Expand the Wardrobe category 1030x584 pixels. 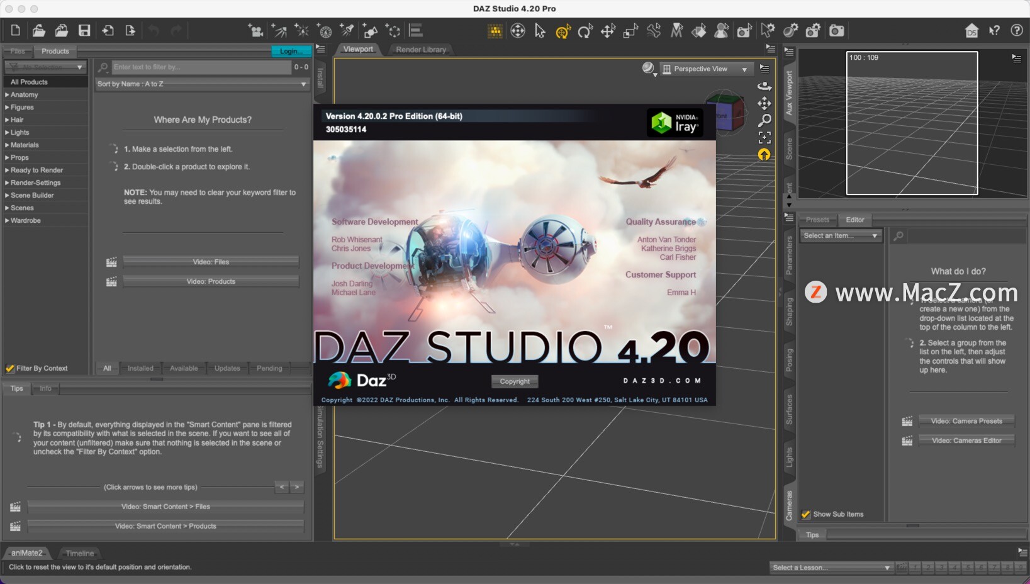[x=7, y=220]
